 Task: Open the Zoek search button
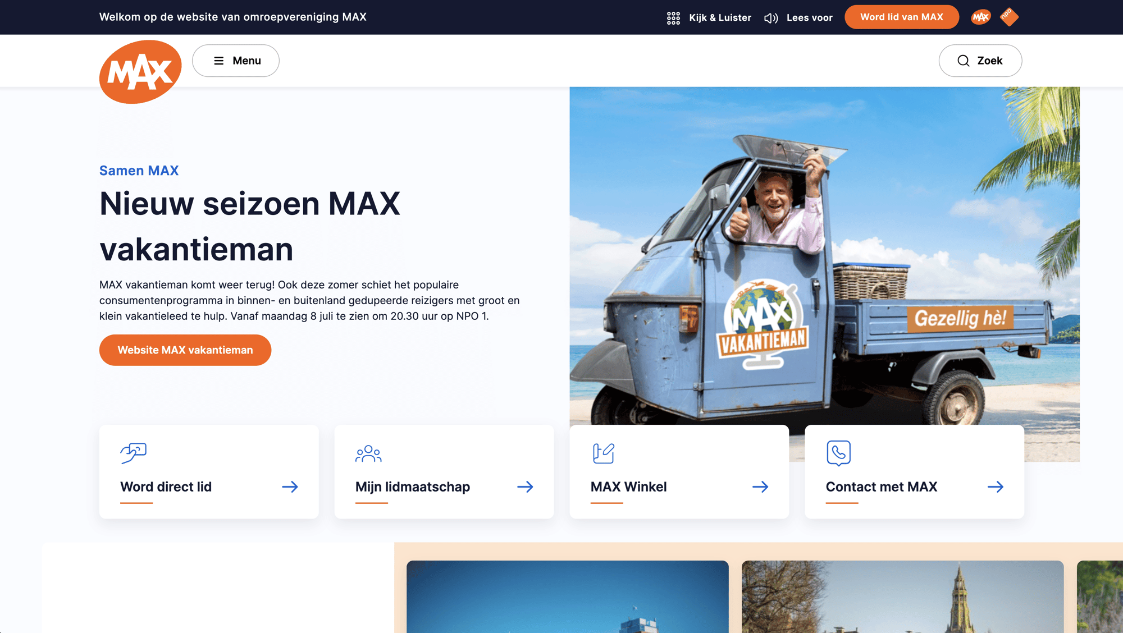click(x=980, y=61)
